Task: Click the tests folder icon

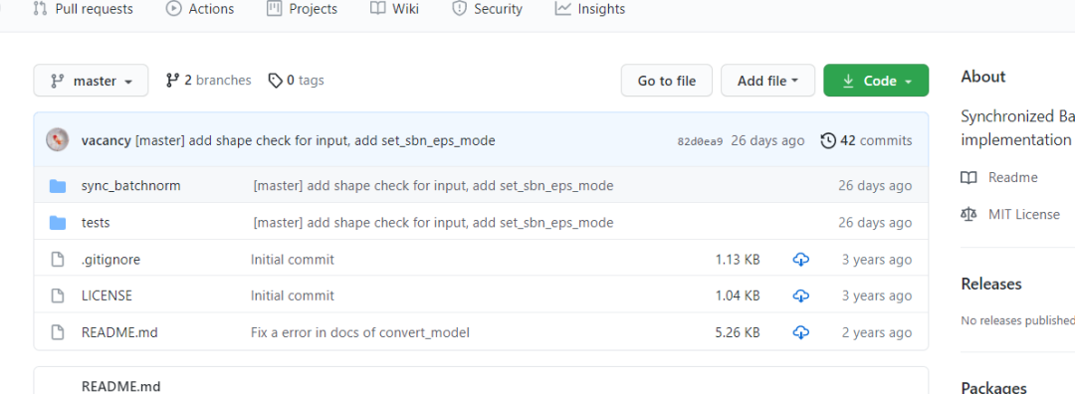Action: [58, 223]
